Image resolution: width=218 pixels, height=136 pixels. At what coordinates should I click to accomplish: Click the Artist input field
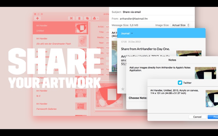pos(107,27)
